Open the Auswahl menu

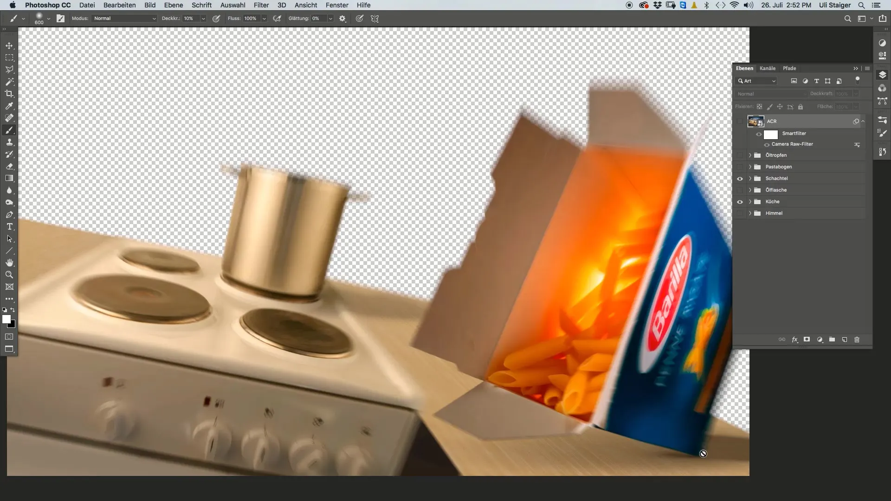point(232,5)
